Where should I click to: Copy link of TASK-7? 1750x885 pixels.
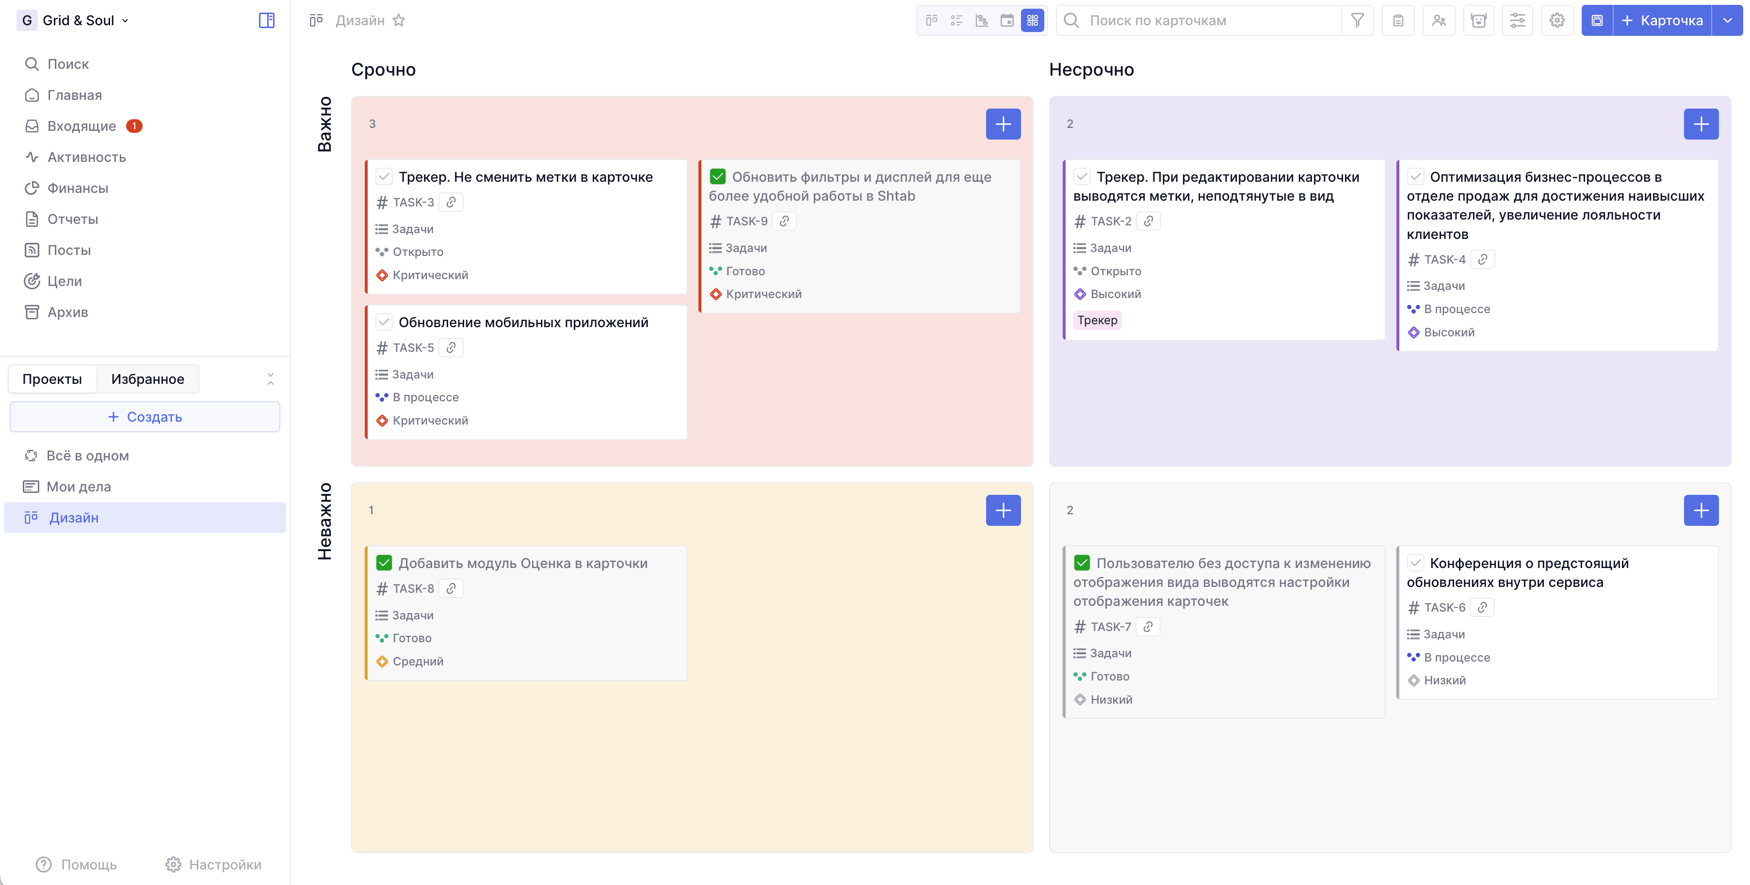point(1148,626)
